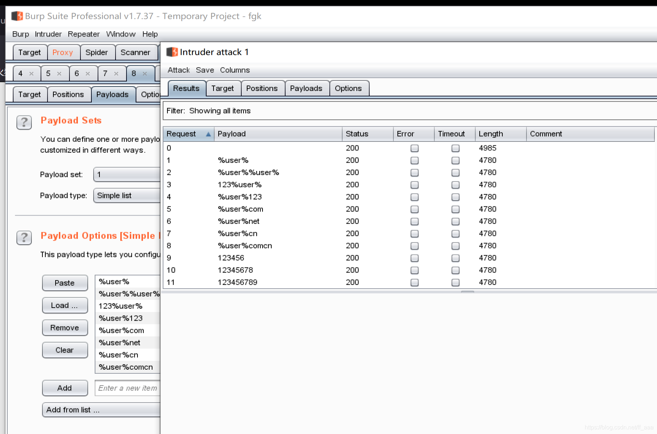Toggle Error checkbox for 123%user% payload row

[414, 185]
